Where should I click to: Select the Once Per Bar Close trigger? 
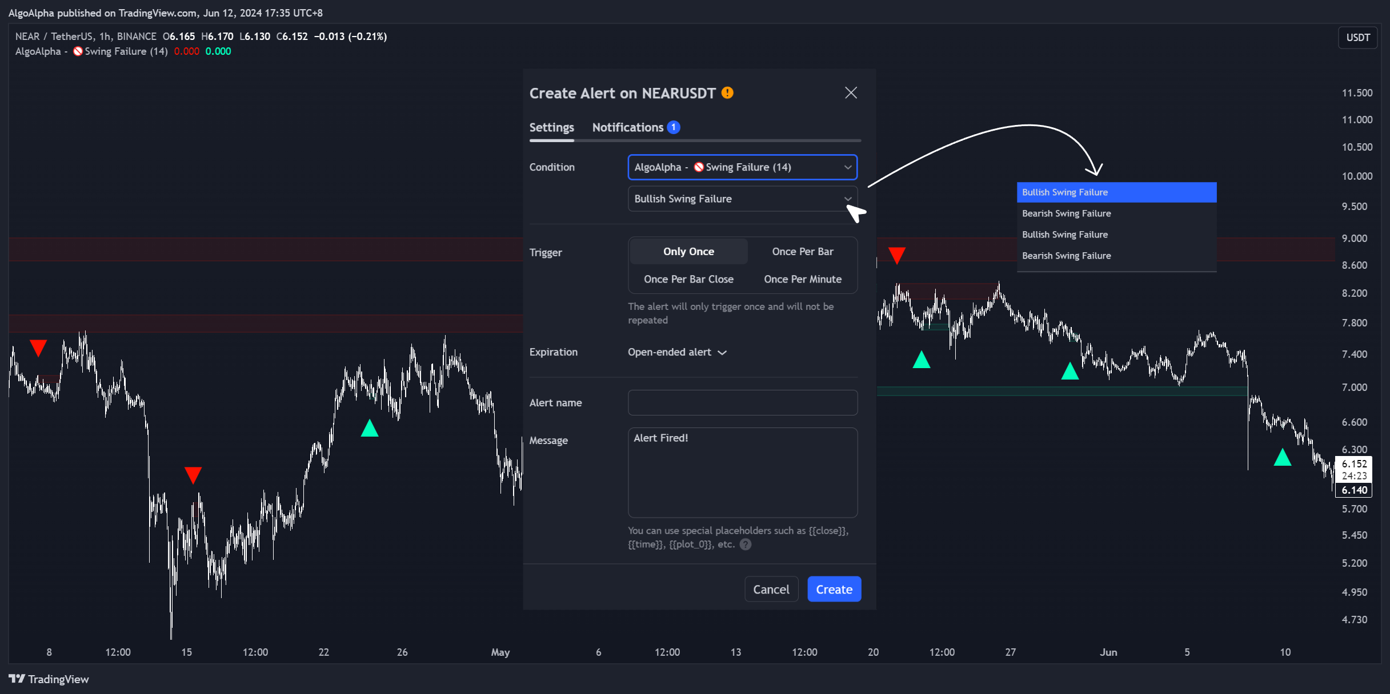click(x=688, y=279)
